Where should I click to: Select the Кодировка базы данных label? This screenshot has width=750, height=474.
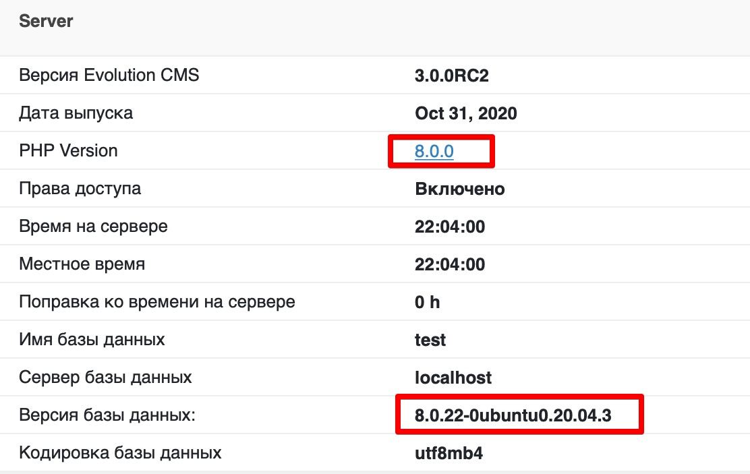[x=120, y=452]
